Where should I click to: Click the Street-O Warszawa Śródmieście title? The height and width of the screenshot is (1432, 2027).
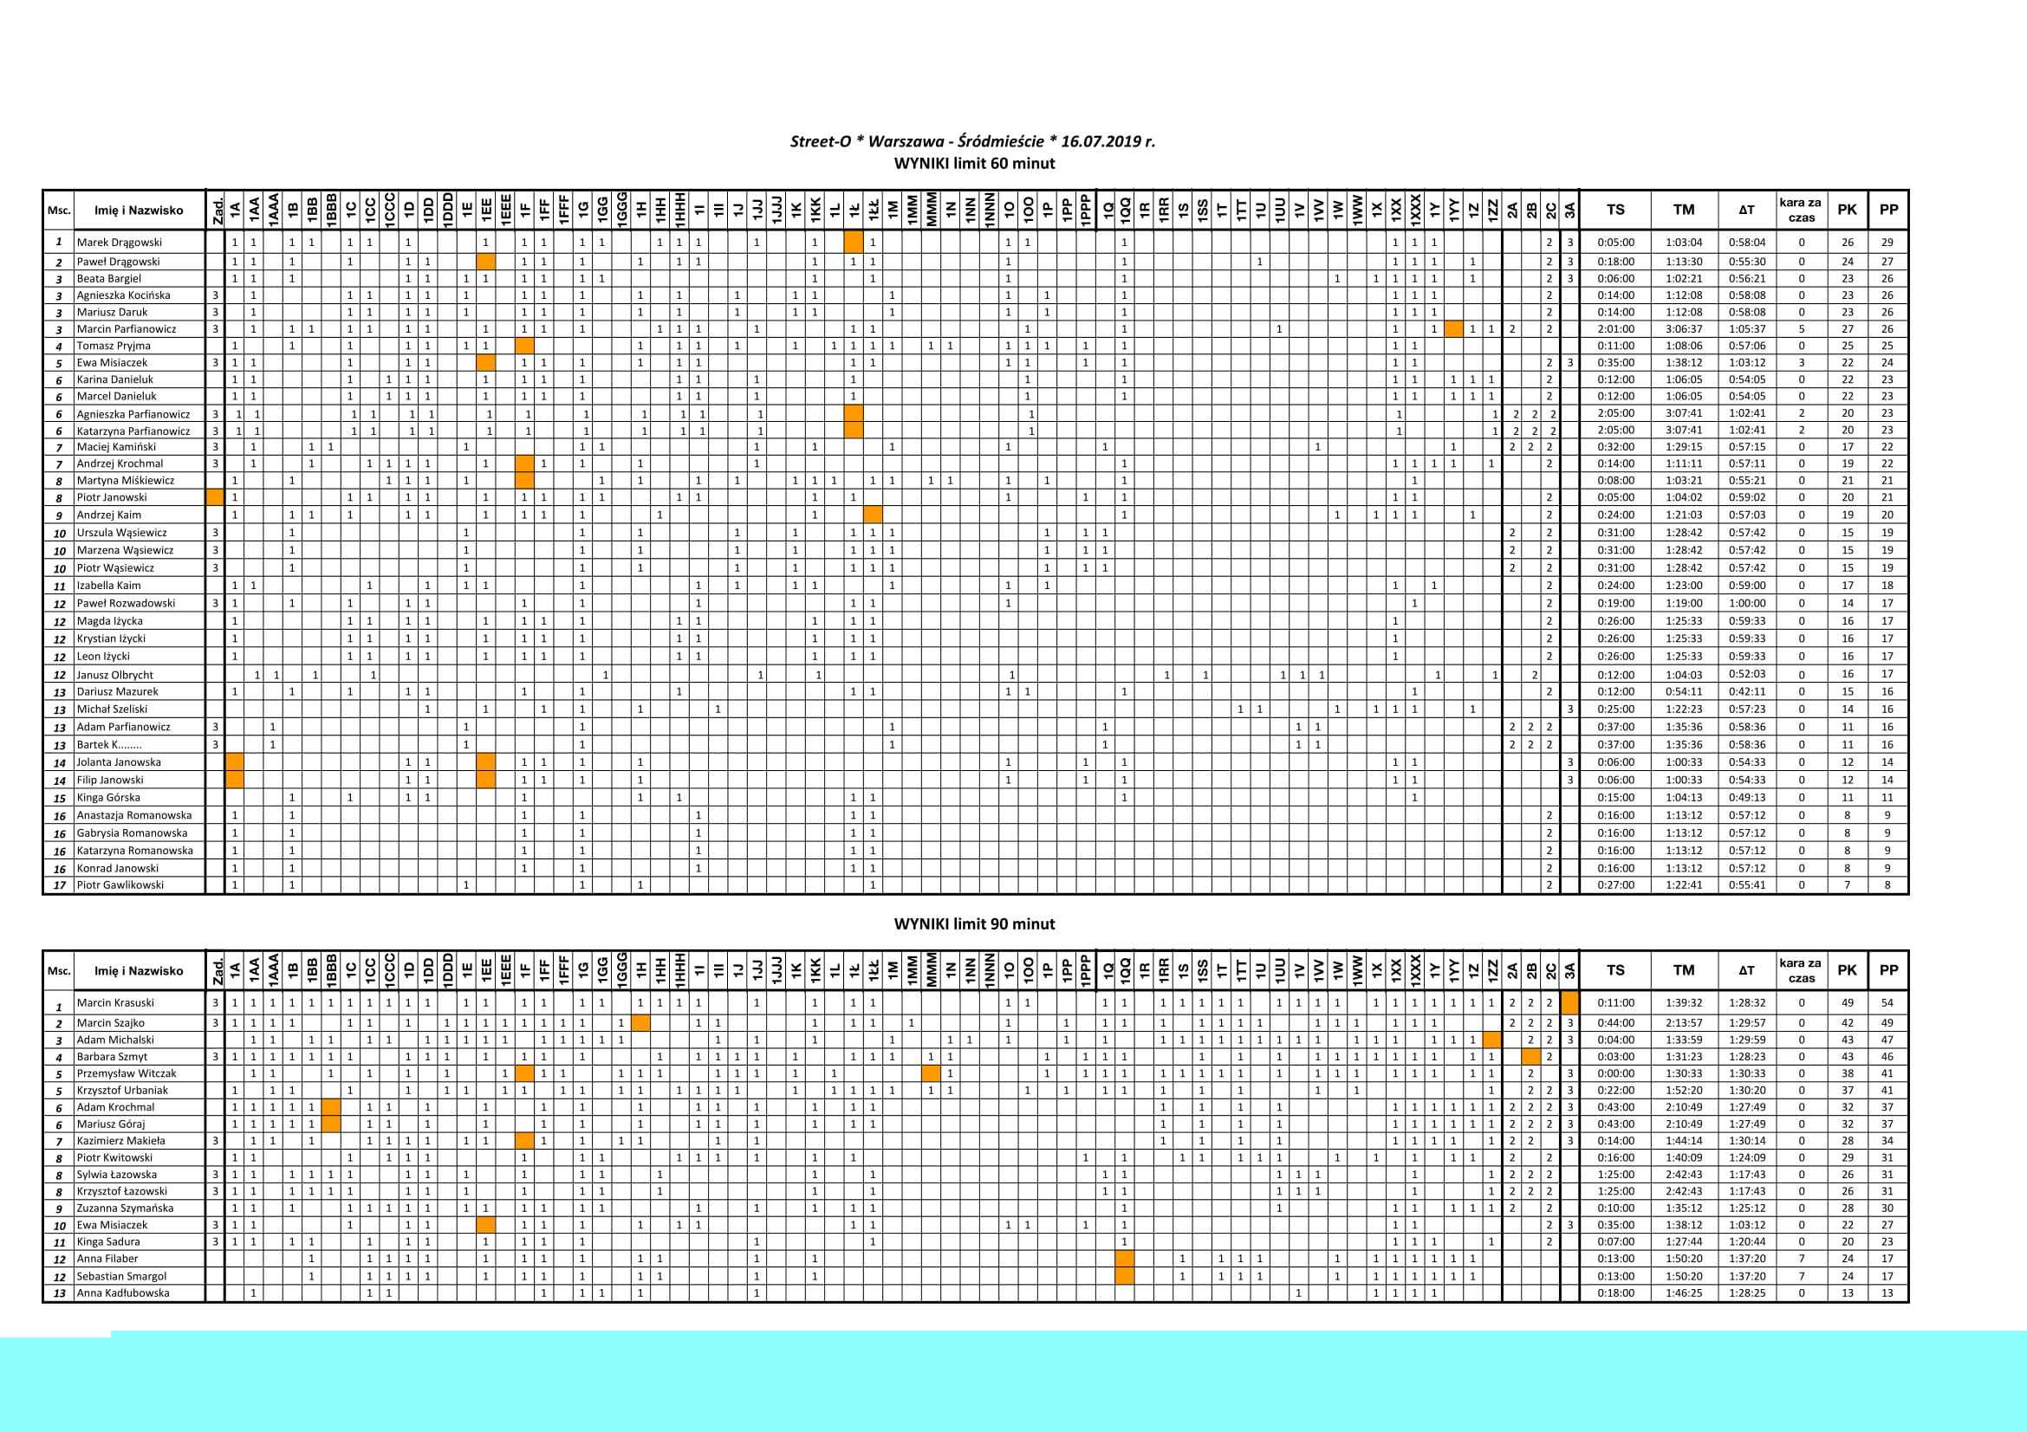972,141
